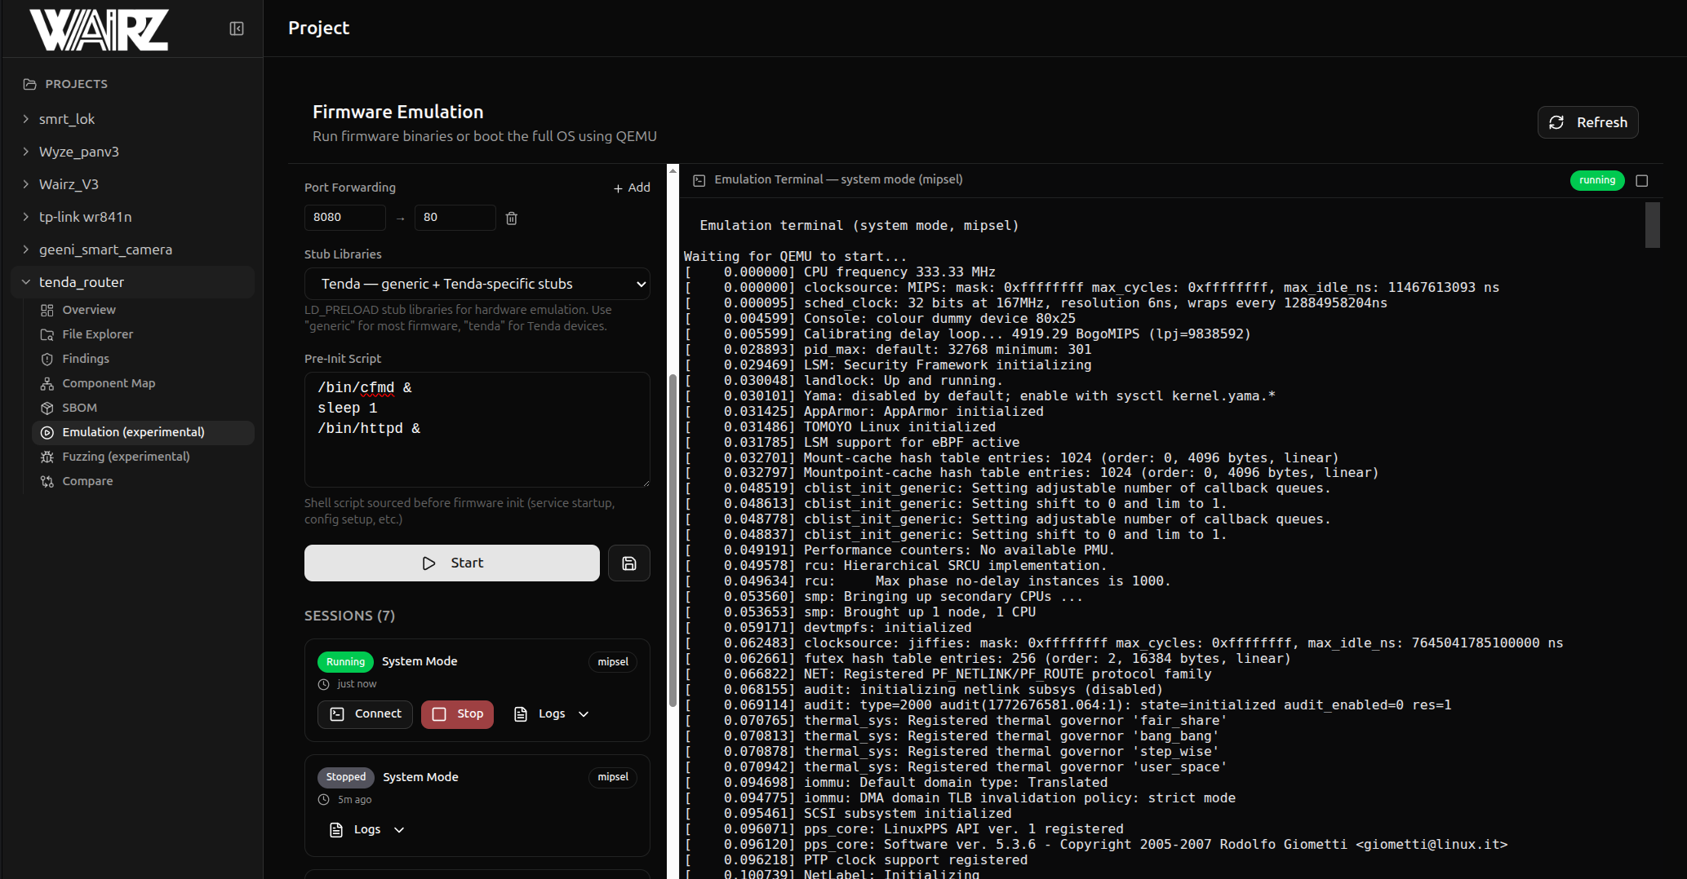Click the terminal vertical scrollbar thumb
Screen dimensions: 1687x879
coord(1652,225)
